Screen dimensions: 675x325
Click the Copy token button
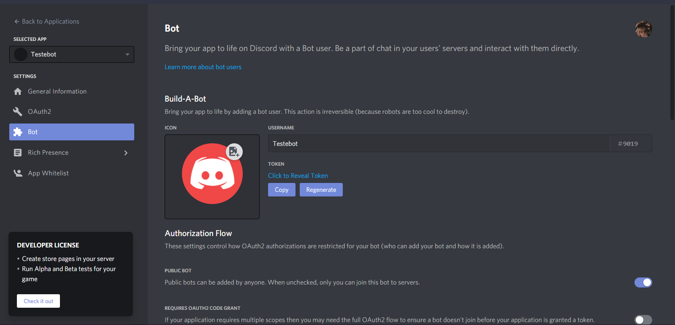point(281,189)
